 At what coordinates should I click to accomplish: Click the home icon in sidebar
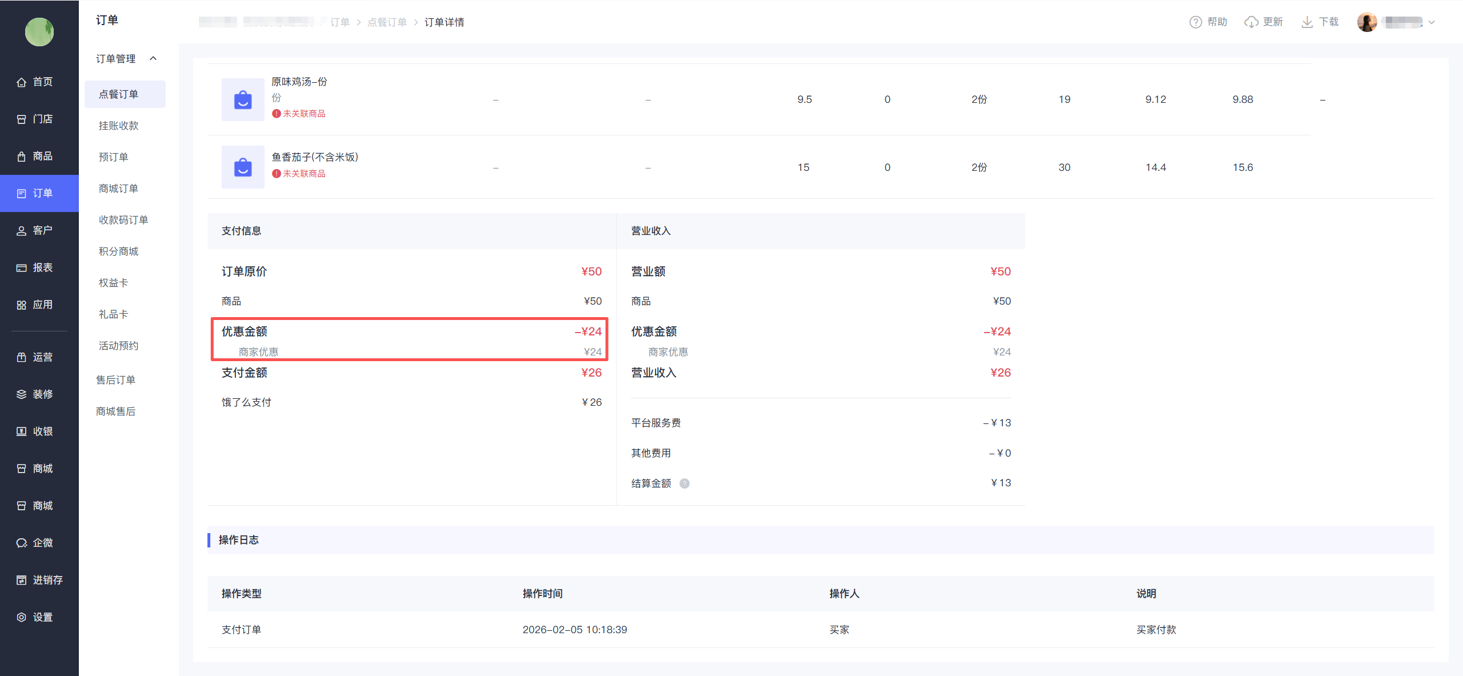[x=22, y=82]
